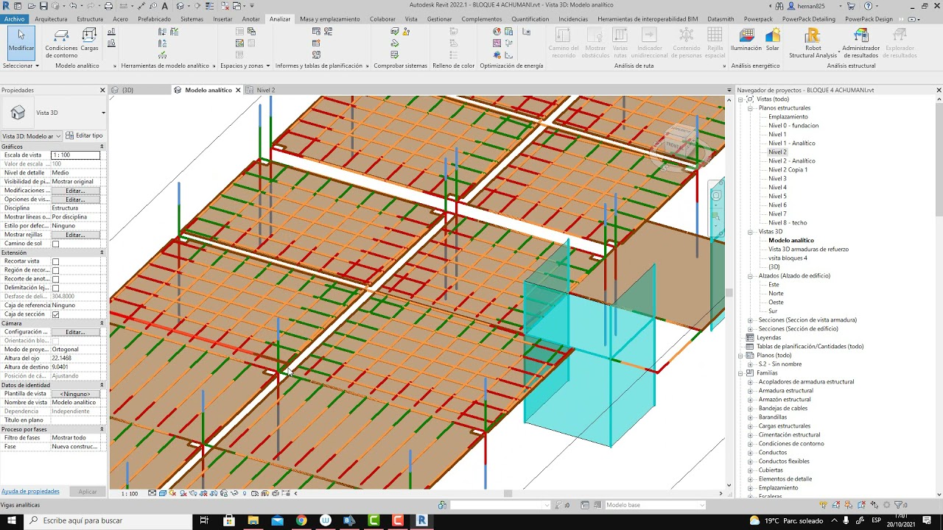Viewport: 943px width, 530px height.
Task: Close the Properties palette
Action: tap(102, 90)
